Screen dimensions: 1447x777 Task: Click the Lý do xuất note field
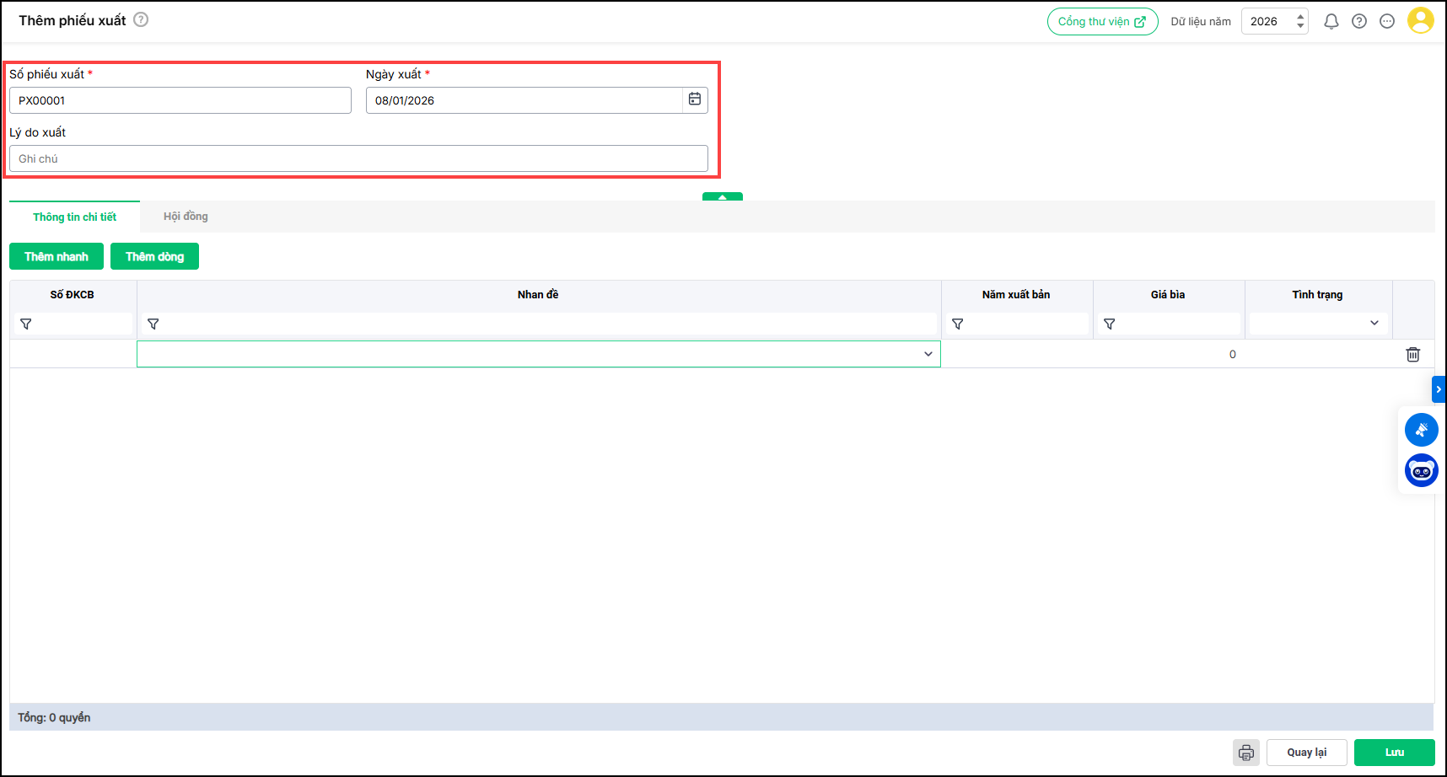358,158
